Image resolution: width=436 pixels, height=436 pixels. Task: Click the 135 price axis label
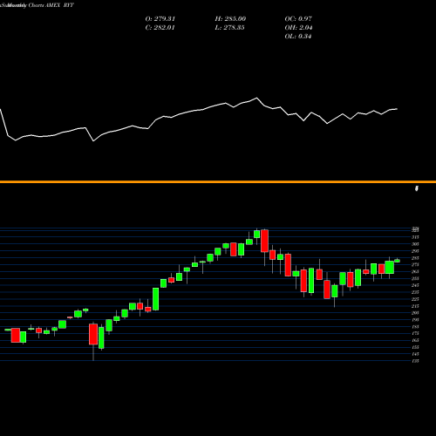(x=415, y=361)
